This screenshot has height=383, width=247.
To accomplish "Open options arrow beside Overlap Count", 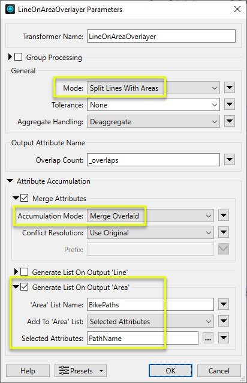I will (230, 160).
